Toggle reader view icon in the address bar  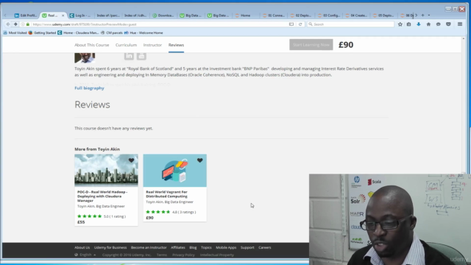click(x=291, y=24)
